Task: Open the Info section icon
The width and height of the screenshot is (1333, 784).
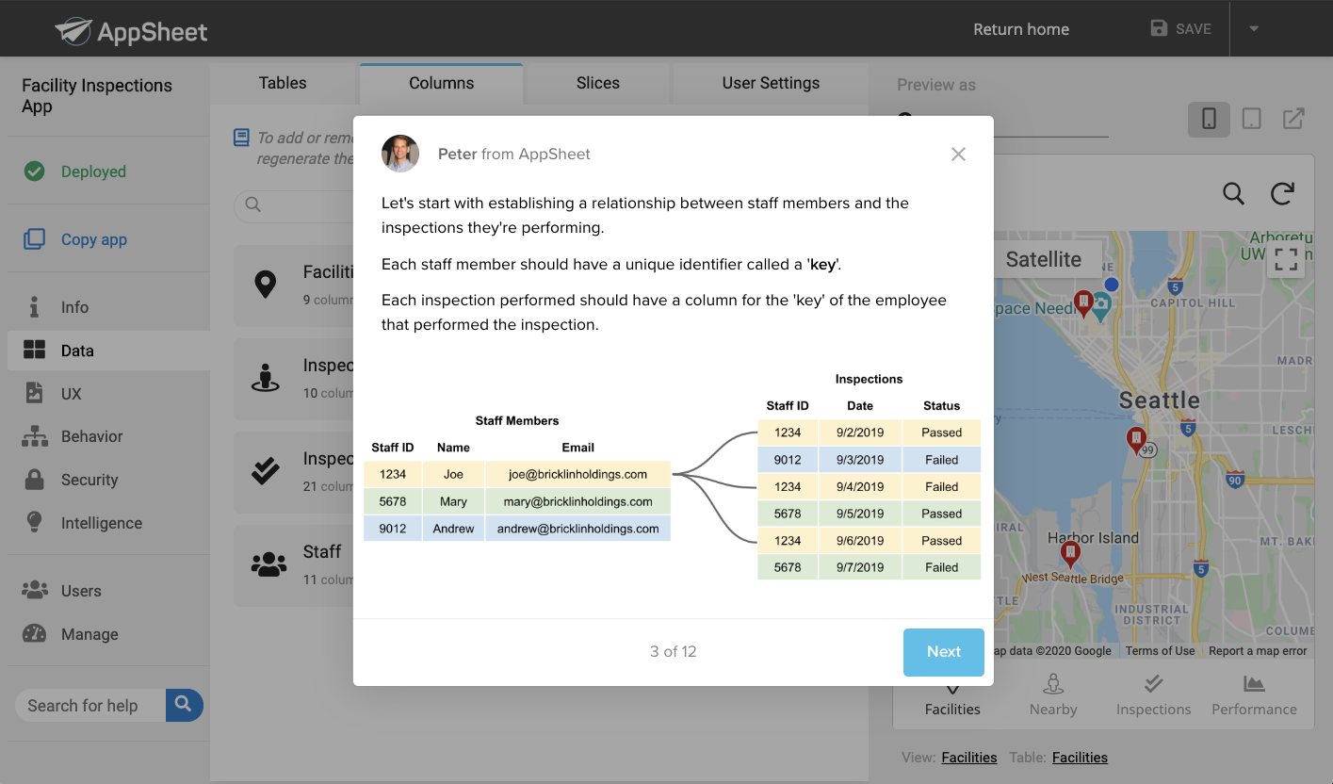Action: pos(34,307)
